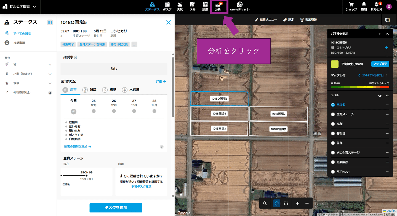Switch to the 水管理 tab
This screenshot has width=397, height=216.
pos(130,90)
